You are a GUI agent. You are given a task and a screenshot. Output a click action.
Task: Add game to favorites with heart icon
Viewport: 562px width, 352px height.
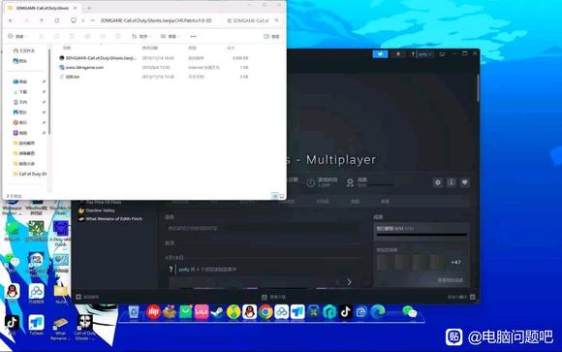(x=464, y=182)
